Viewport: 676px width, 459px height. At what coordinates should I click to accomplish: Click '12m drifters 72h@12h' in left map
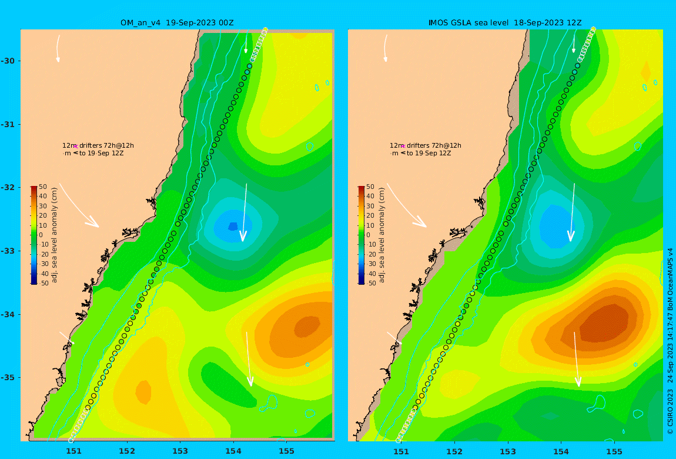98,146
